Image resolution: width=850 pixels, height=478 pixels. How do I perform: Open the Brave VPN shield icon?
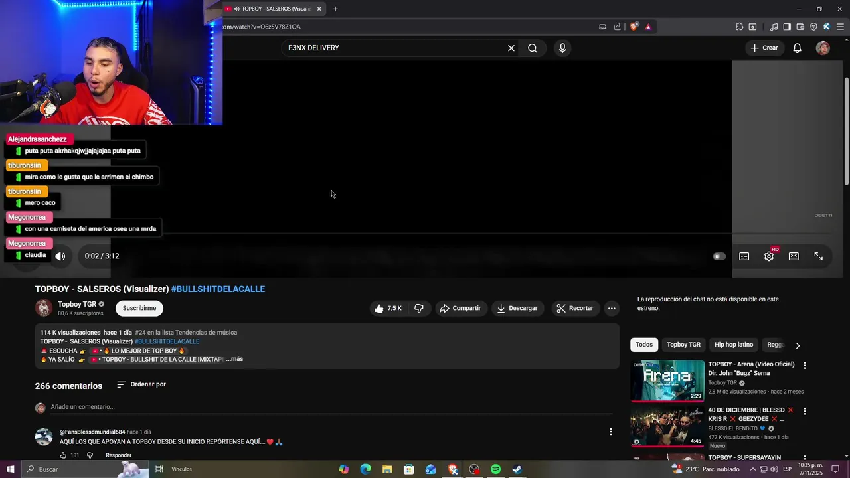813,27
